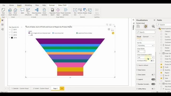The width and height of the screenshot is (171, 96).
Task: Click the Chart Width input field
Action: 141,51
